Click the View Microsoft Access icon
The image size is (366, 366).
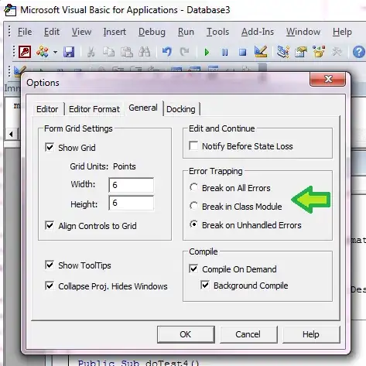(25, 52)
